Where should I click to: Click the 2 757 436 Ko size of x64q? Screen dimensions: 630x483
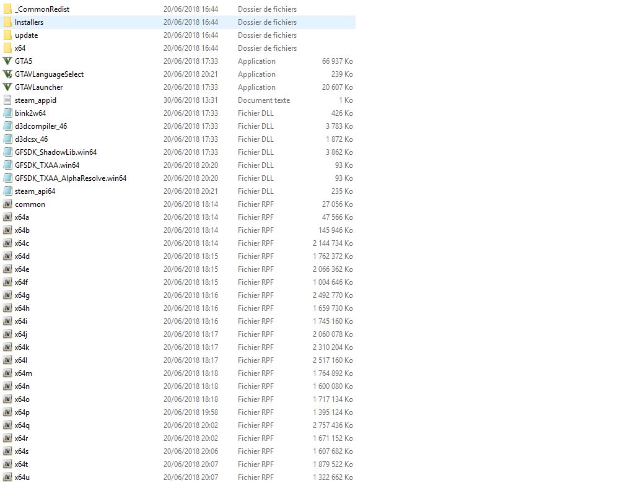pyautogui.click(x=333, y=425)
